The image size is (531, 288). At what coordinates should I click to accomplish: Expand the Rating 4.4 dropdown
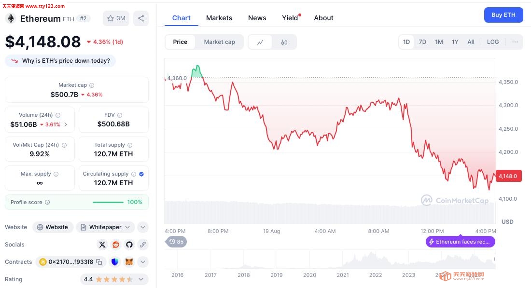coord(141,279)
